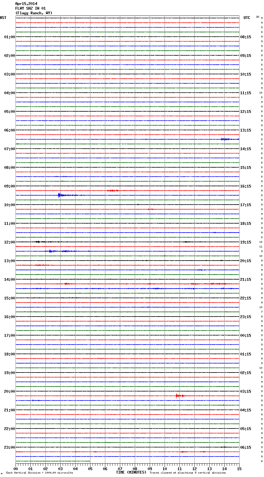The height and width of the screenshot is (477, 264).
Task: Select the 04:00 MST time label
Action: [10, 93]
